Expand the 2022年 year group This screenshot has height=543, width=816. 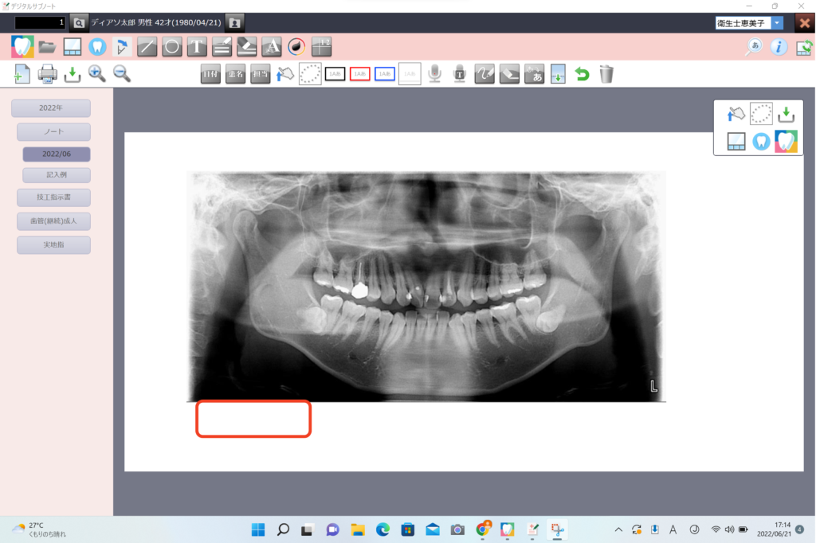(51, 108)
